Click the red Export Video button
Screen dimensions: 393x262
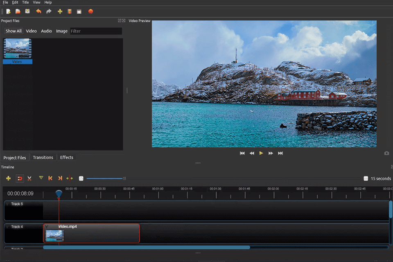90,11
